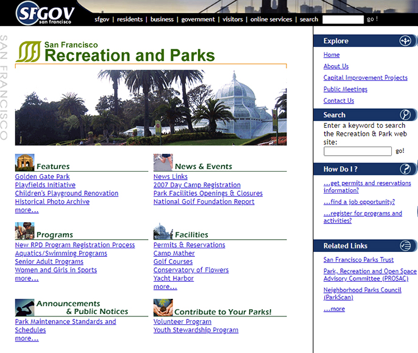Image resolution: width=418 pixels, height=353 pixels.
Task: Open Women and Girls in Sports link
Action: point(55,270)
